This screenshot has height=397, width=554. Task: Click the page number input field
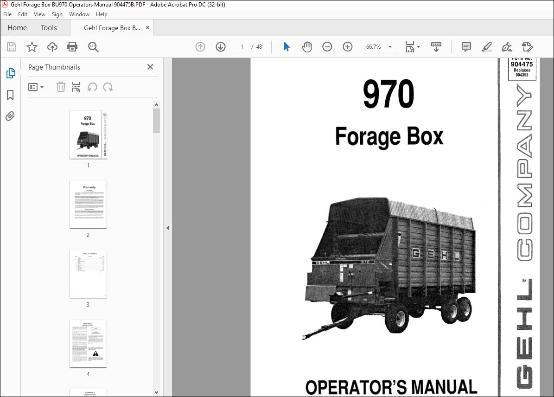(242, 47)
